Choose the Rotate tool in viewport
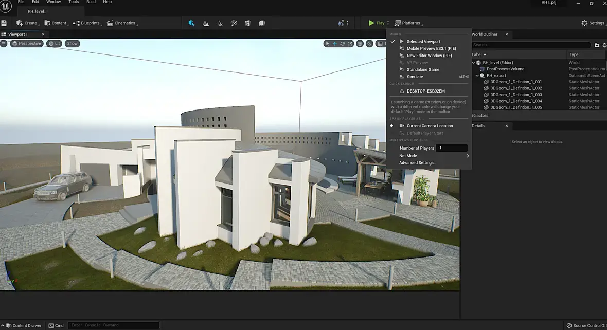Viewport: 607px width, 330px height. [x=342, y=44]
